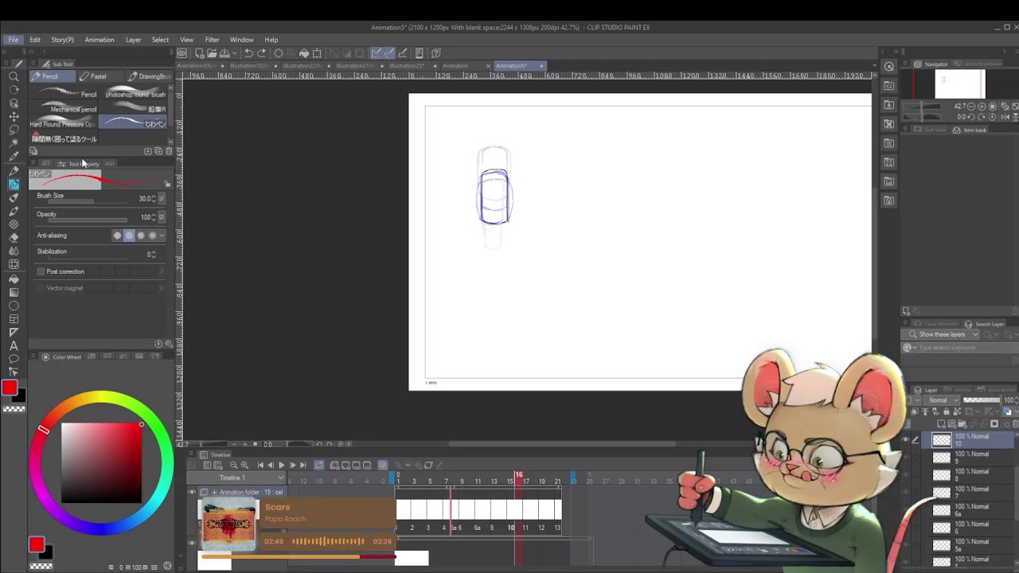Open the File menu
The image size is (1019, 573).
tap(14, 40)
